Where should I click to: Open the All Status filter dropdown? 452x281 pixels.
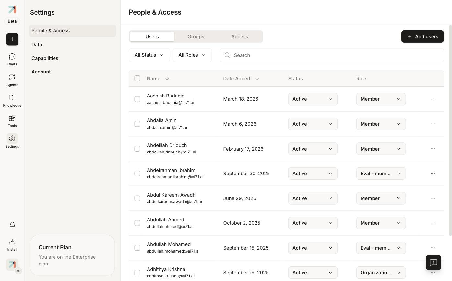(149, 55)
